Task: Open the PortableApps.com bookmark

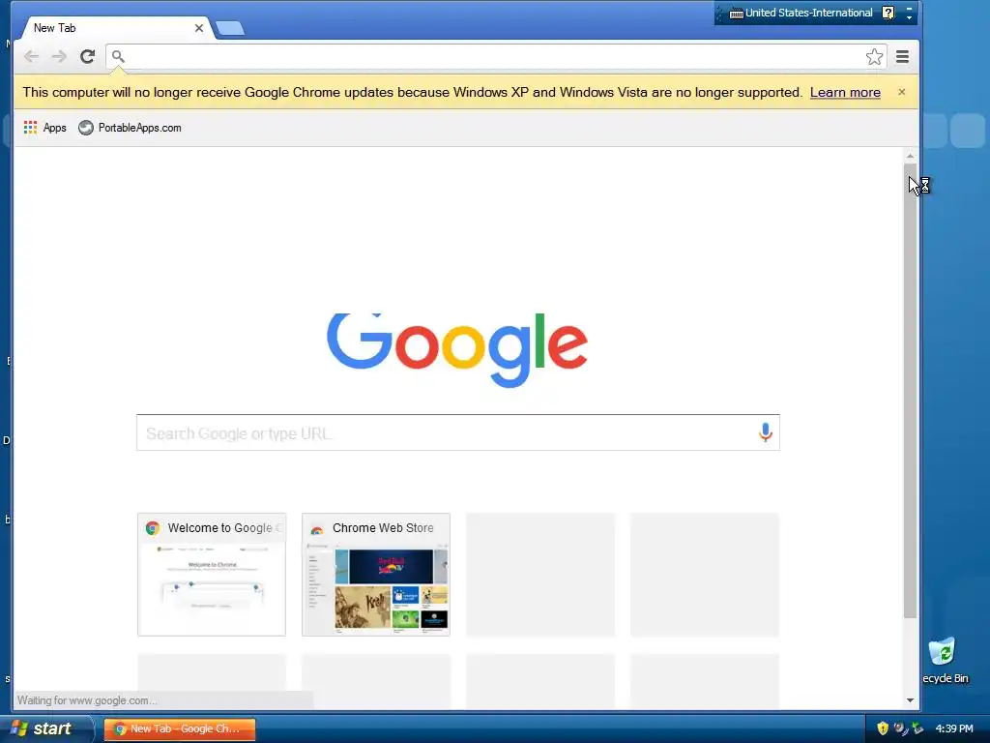Action: pos(131,128)
